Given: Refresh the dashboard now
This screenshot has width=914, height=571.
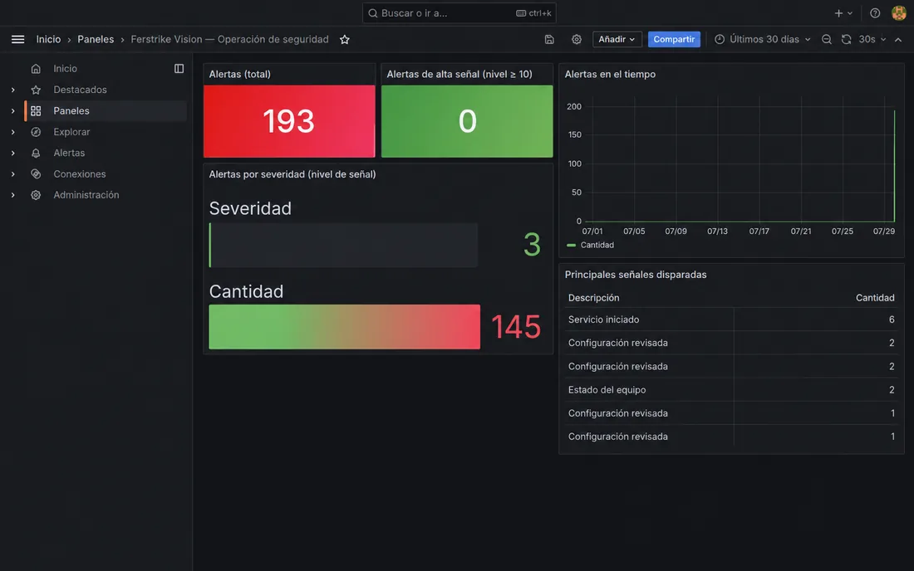Looking at the screenshot, I should click(x=846, y=39).
